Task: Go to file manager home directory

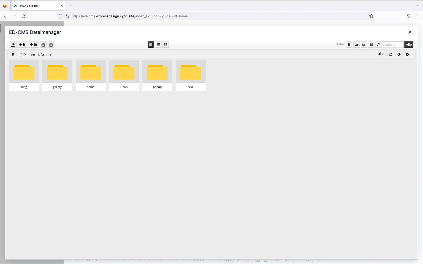Action: click(x=13, y=54)
